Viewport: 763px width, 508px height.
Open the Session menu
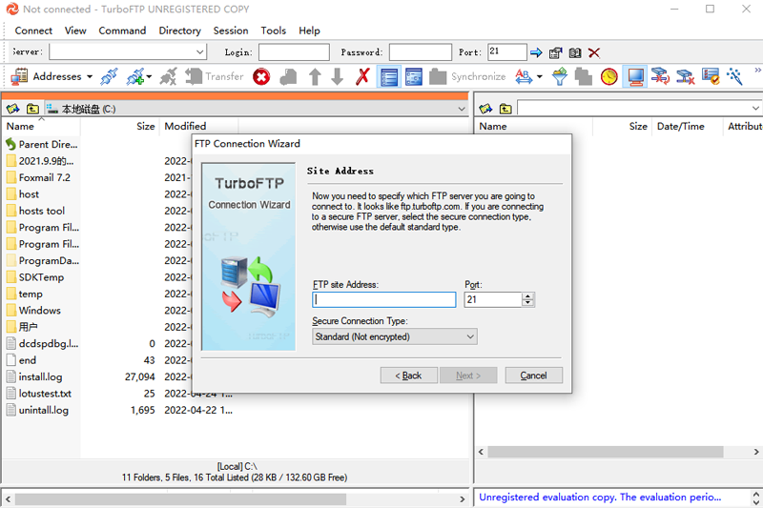tap(231, 30)
